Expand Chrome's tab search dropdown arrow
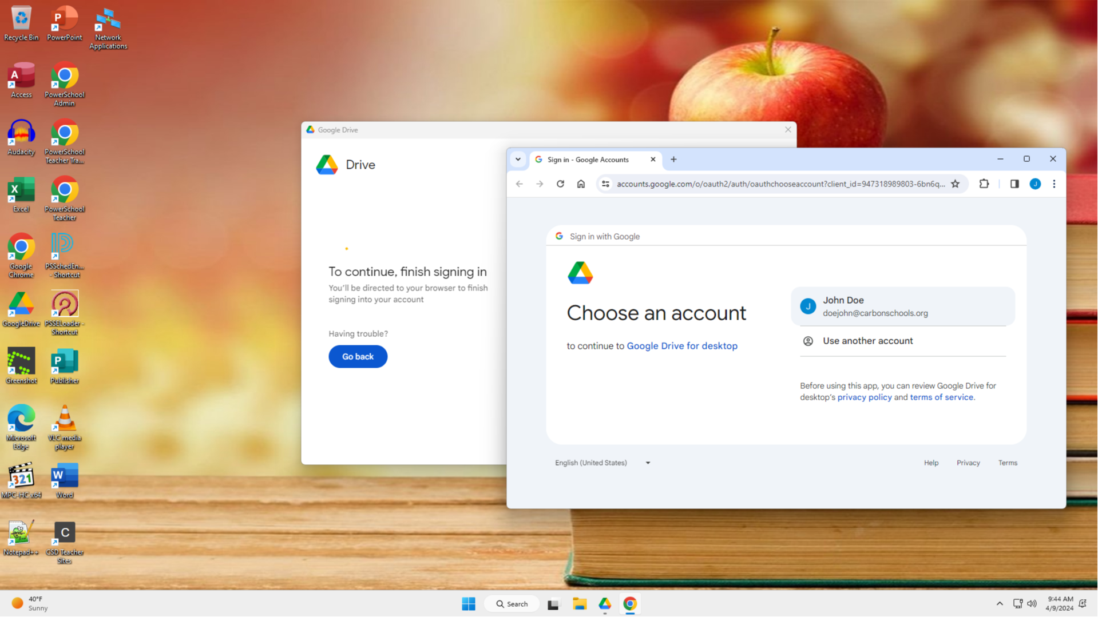 pyautogui.click(x=518, y=160)
